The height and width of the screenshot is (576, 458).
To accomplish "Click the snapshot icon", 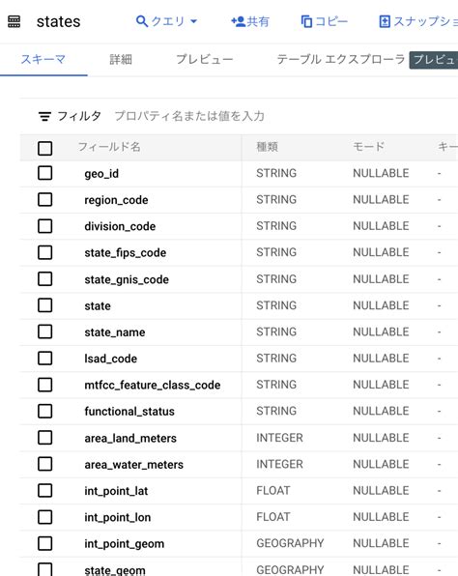I will click(385, 21).
